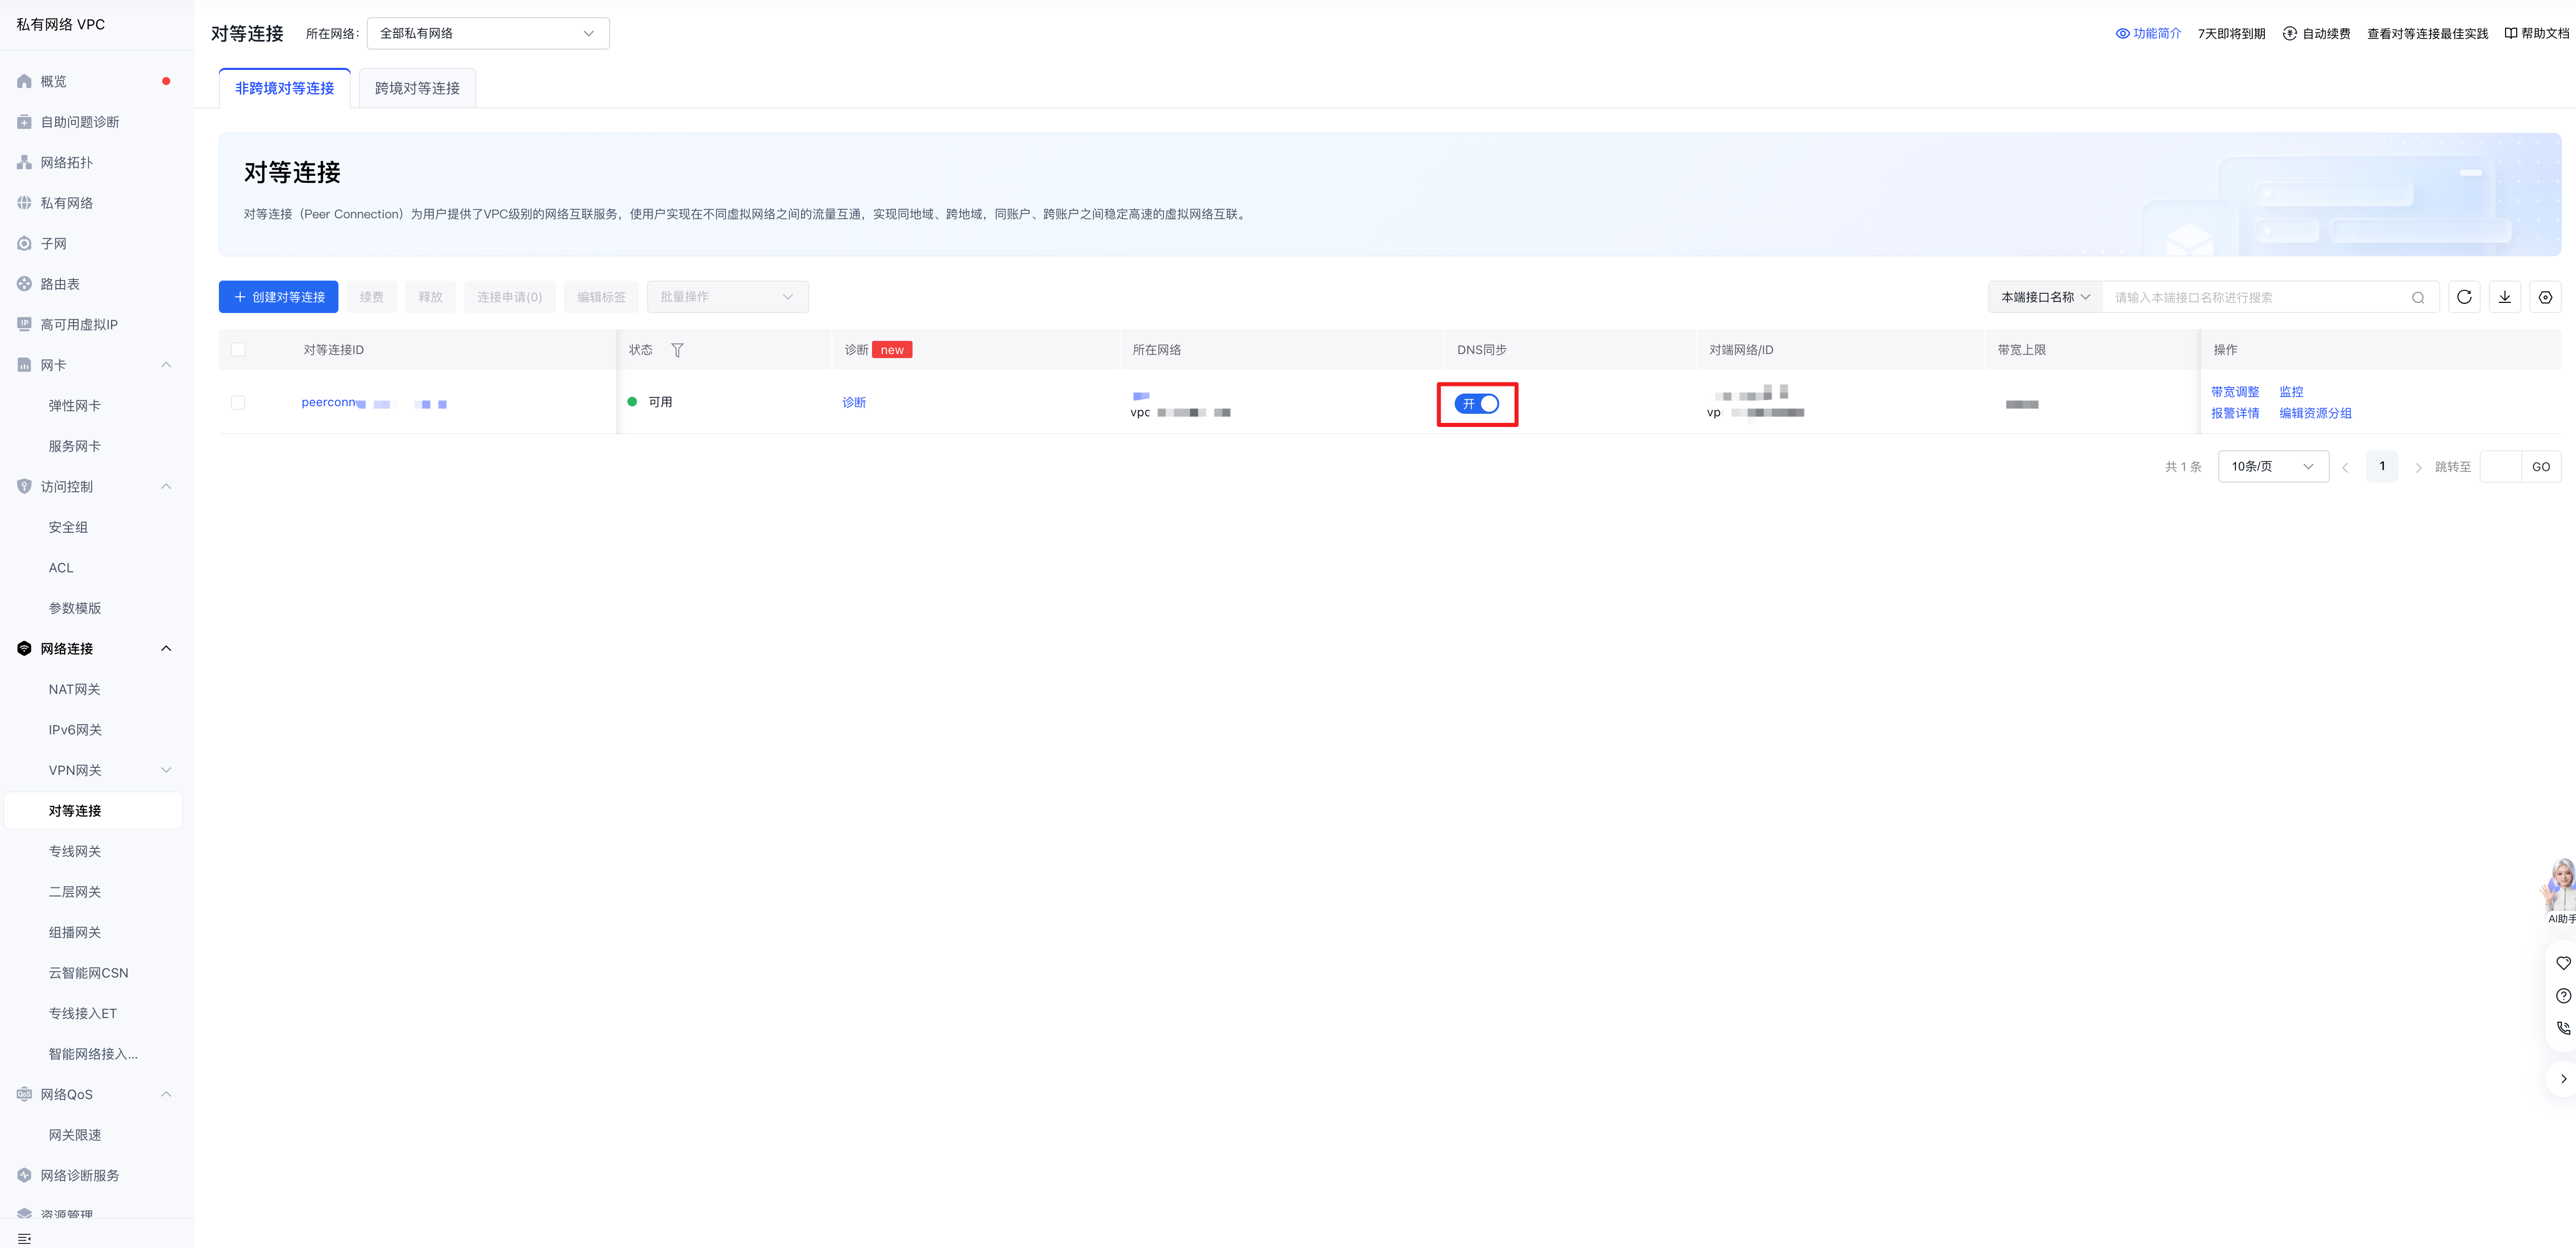The image size is (2576, 1248).
Task: Click the GO pagination button
Action: point(2541,467)
